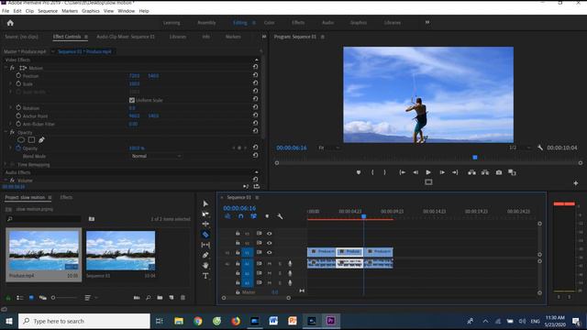
Task: Click Export Frame camera icon
Action: click(x=499, y=172)
